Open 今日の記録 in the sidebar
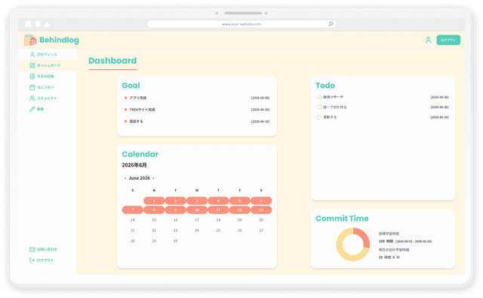The width and height of the screenshot is (483, 298). [47, 76]
